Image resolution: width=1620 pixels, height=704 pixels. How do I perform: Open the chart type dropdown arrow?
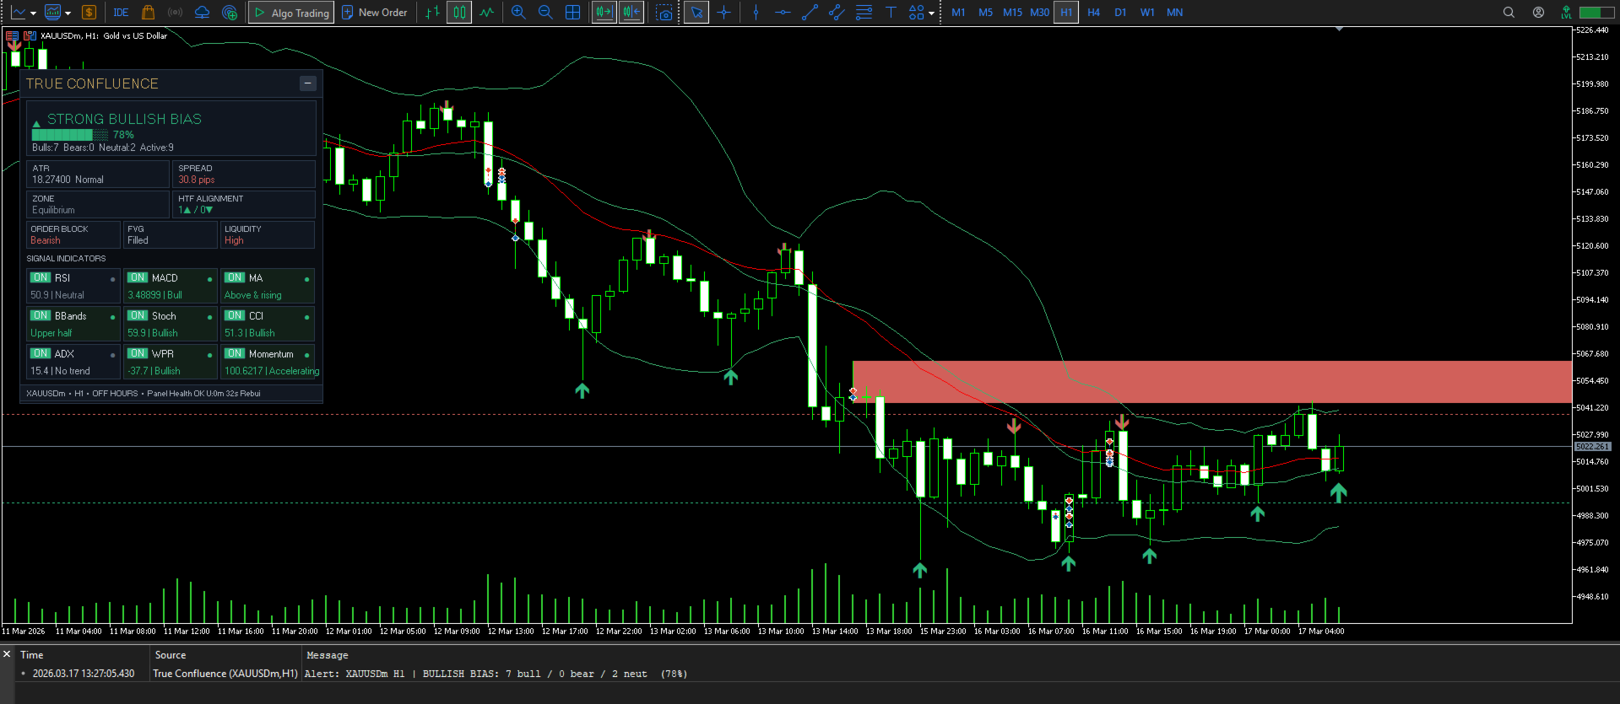33,13
